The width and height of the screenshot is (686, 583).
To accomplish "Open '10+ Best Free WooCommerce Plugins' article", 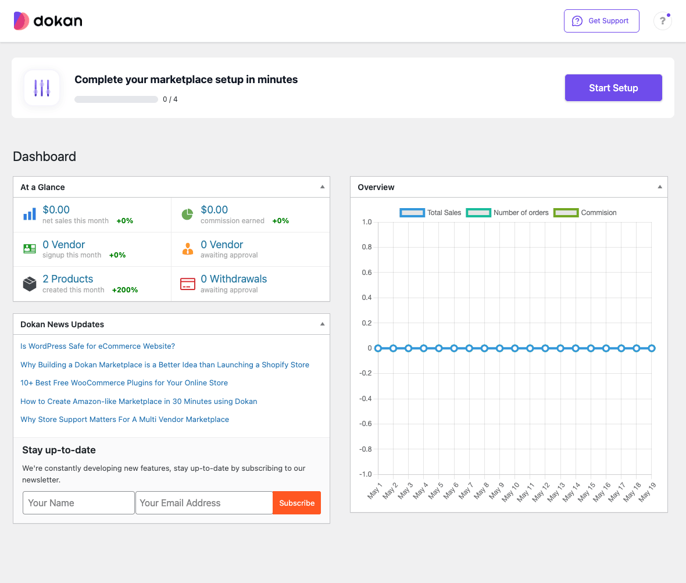I will (124, 382).
